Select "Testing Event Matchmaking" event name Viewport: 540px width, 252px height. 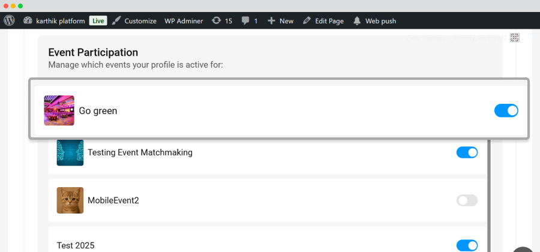click(140, 152)
